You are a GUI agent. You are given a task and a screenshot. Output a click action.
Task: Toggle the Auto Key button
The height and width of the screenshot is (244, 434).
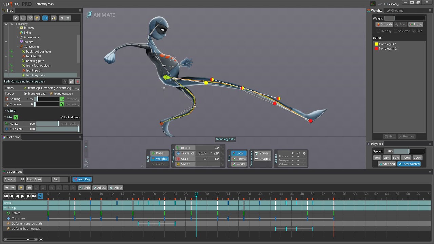[x=82, y=179]
